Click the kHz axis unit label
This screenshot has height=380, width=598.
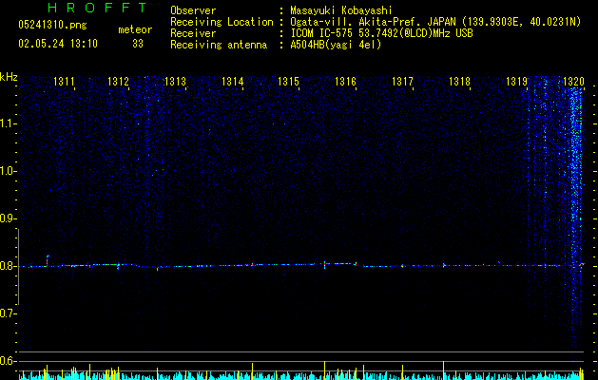[9, 77]
